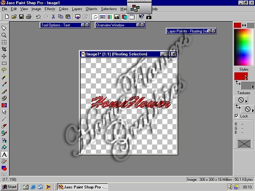
Task: Select the Paint Brush tool
Action: tap(4, 91)
